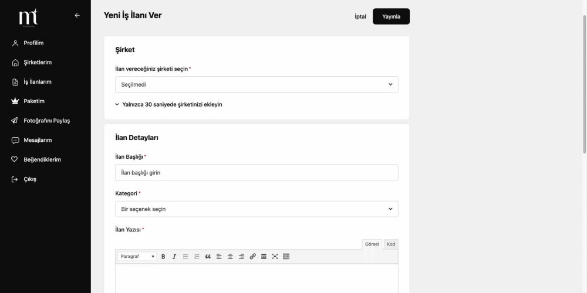Click the insert link icon
587x293 pixels.
(252, 257)
